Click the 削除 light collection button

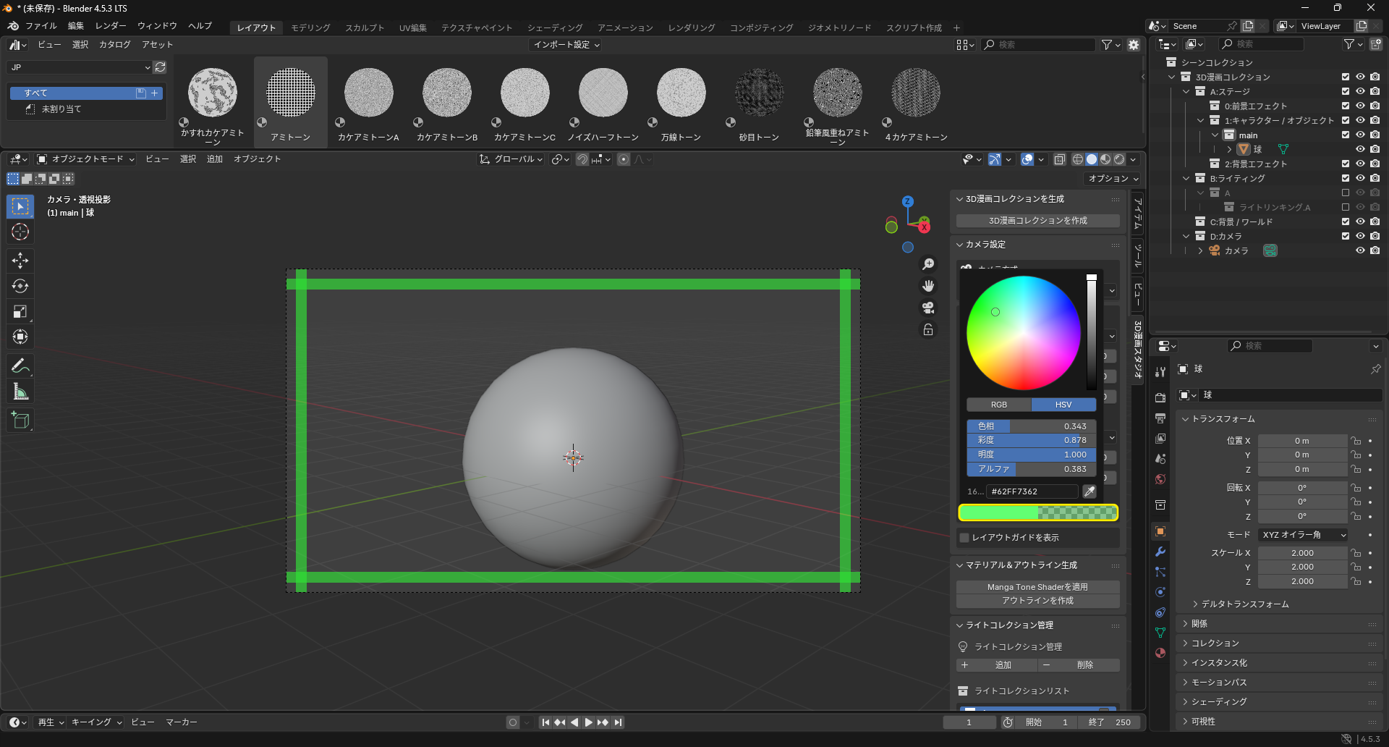tap(1079, 665)
